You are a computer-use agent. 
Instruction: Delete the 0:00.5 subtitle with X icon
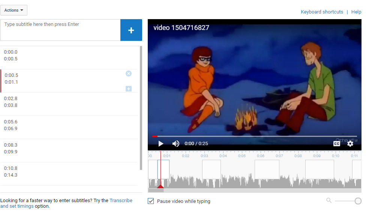[129, 73]
